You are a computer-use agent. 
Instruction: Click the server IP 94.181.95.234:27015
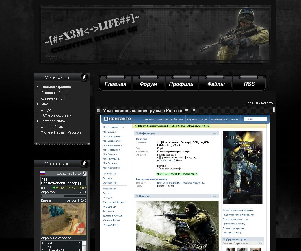click(x=71, y=188)
